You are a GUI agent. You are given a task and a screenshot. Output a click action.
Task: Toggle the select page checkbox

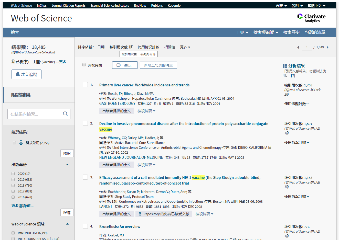(x=84, y=65)
